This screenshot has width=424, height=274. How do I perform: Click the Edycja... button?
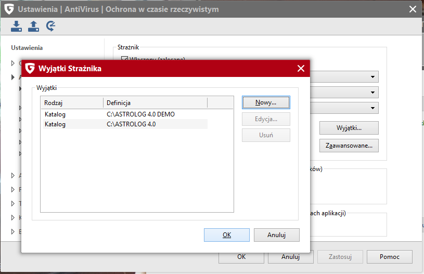[266, 119]
